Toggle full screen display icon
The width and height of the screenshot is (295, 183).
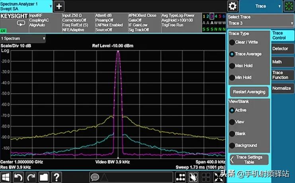(x=206, y=177)
